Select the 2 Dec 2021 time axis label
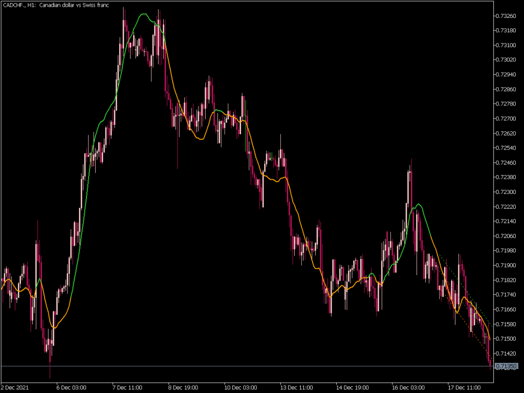Image resolution: width=524 pixels, height=393 pixels. 14,387
